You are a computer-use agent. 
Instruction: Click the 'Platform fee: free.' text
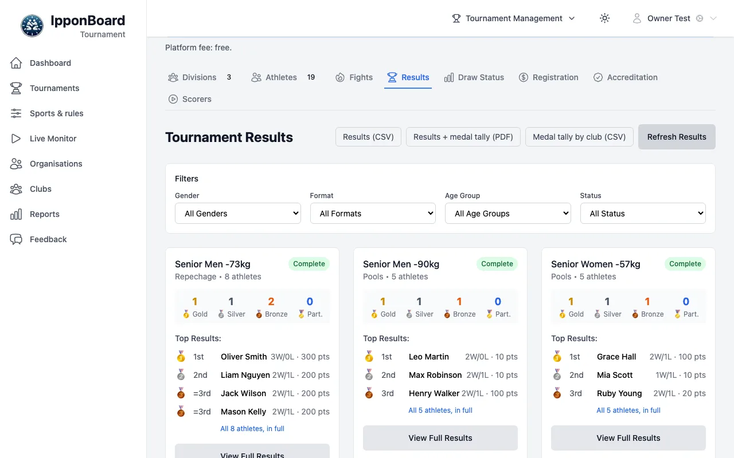tap(198, 48)
